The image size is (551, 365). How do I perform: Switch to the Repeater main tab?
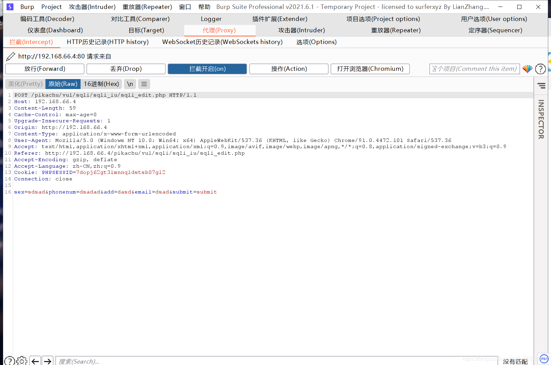point(396,30)
